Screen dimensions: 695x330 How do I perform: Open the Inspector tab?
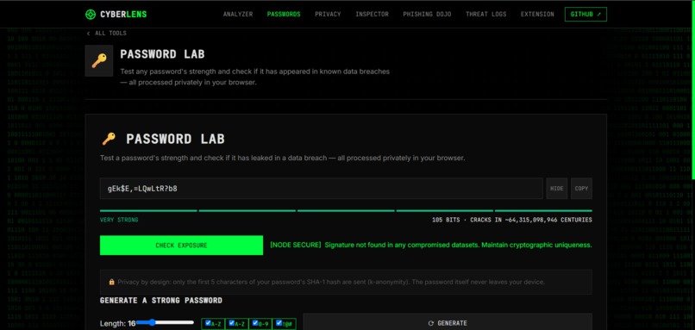tap(372, 14)
